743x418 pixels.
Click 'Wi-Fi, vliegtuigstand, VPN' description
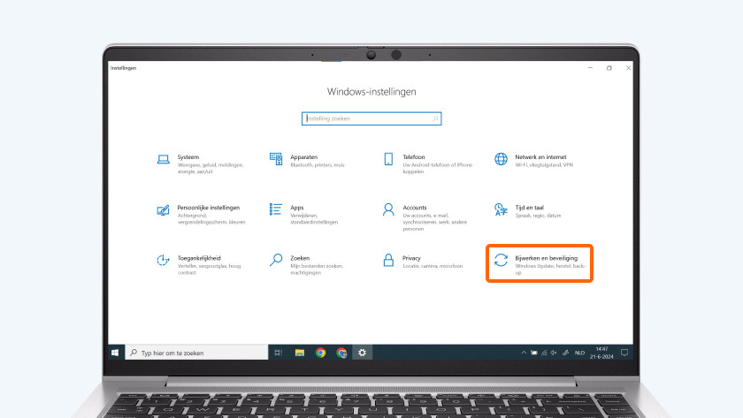pos(544,164)
